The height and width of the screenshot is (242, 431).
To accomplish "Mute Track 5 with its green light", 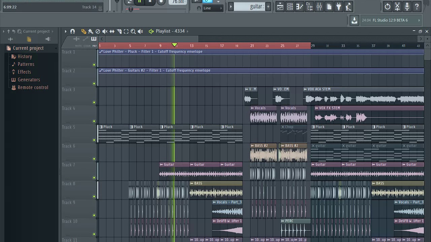I will pos(94,140).
